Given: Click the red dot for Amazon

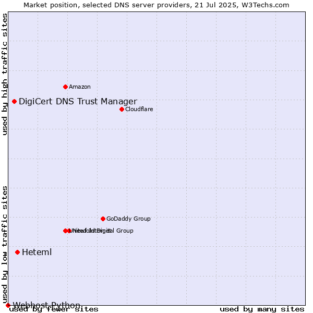Looking at the screenshot, I should tap(65, 87).
